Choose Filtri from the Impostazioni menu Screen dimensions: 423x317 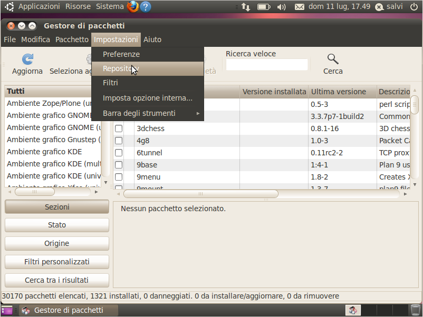point(148,83)
